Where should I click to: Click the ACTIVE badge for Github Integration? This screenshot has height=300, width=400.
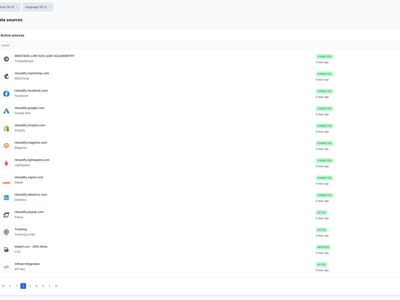(321, 264)
